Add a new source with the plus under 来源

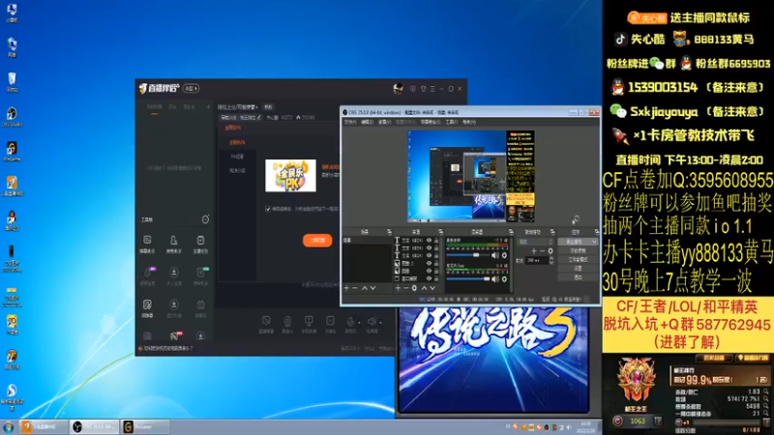pyautogui.click(x=398, y=288)
